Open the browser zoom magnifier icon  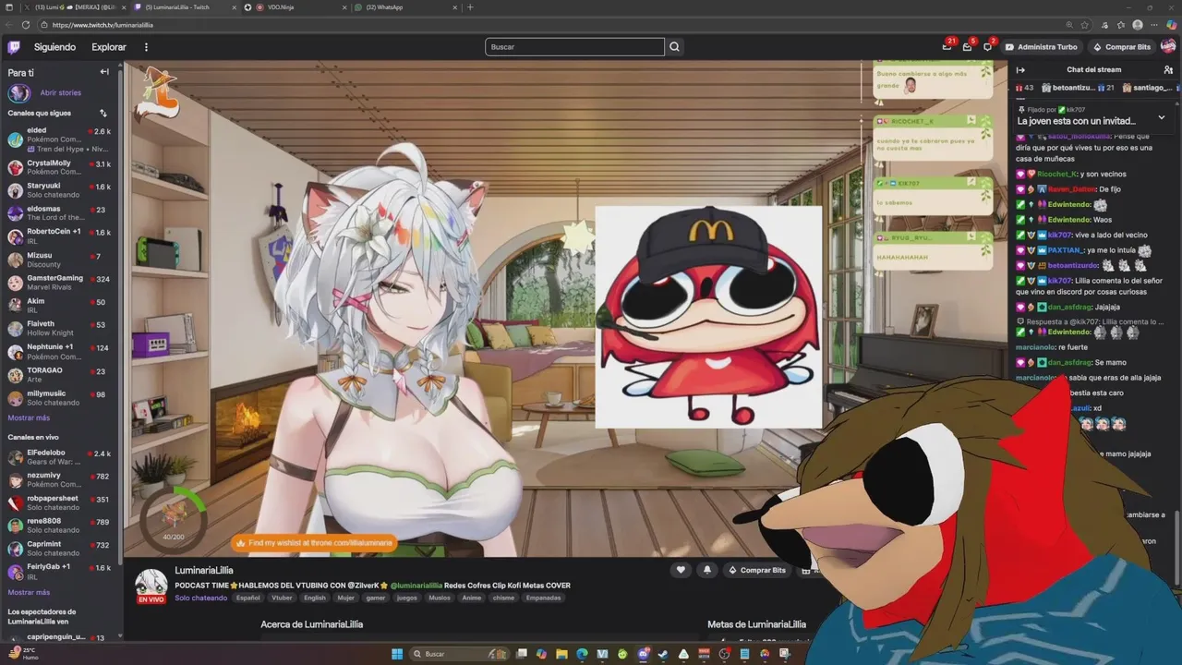click(x=1069, y=25)
